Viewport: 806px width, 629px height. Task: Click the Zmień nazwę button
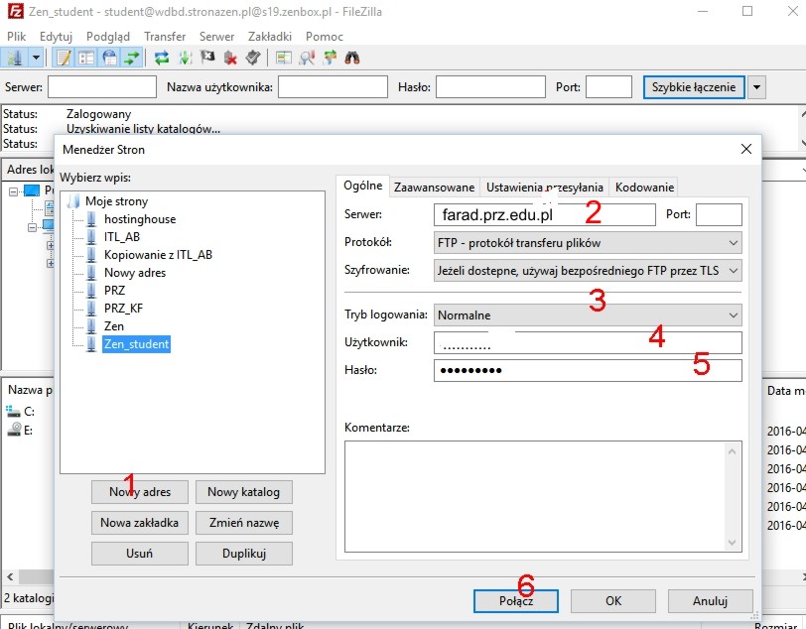[243, 523]
